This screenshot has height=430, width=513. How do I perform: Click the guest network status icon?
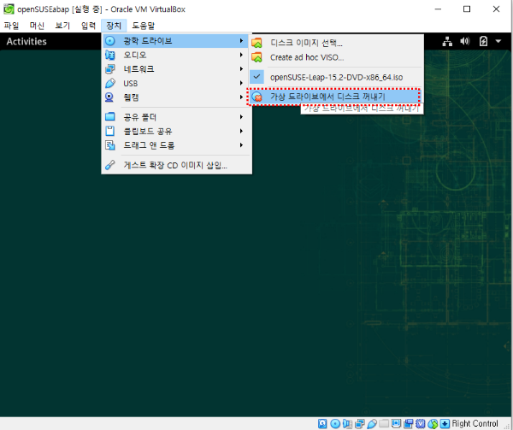click(x=447, y=41)
